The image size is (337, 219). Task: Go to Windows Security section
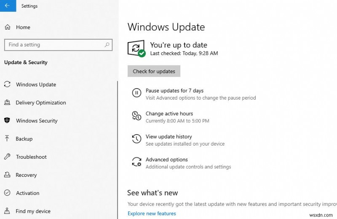pos(37,121)
